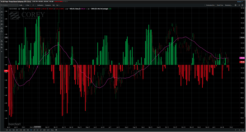Select the 2Y range tab

point(34,130)
